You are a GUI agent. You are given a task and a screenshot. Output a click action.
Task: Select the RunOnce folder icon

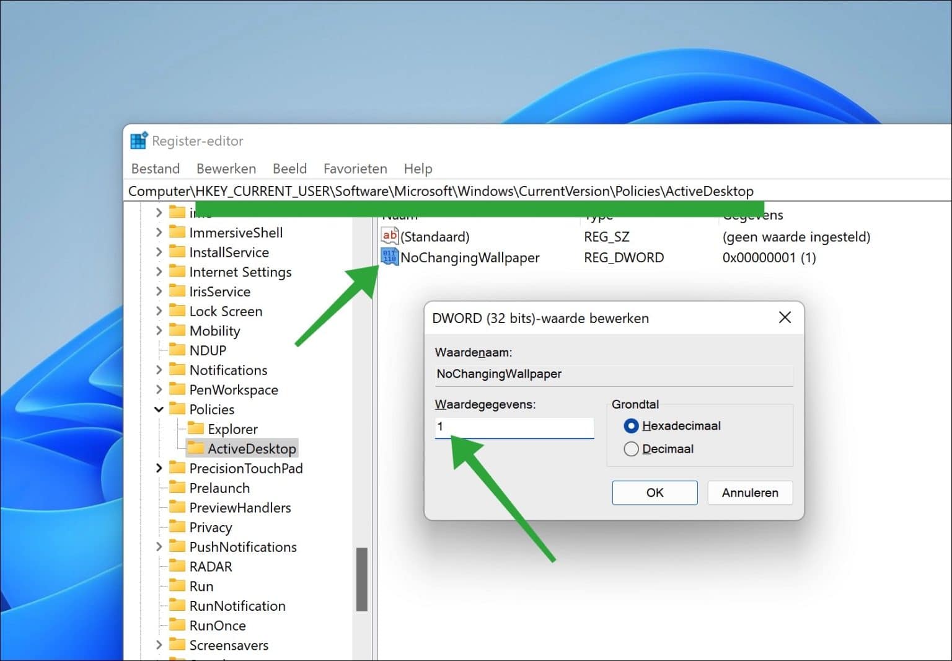[177, 626]
